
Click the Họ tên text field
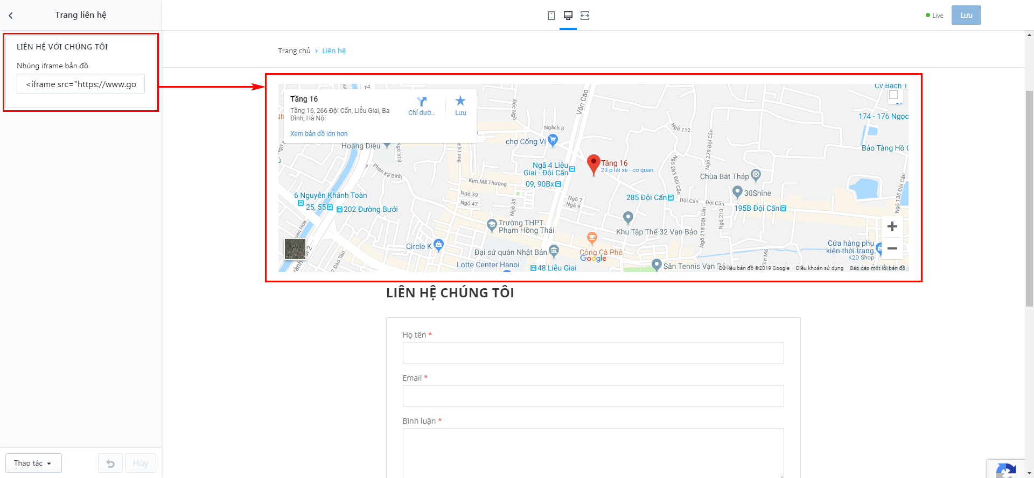pos(593,353)
